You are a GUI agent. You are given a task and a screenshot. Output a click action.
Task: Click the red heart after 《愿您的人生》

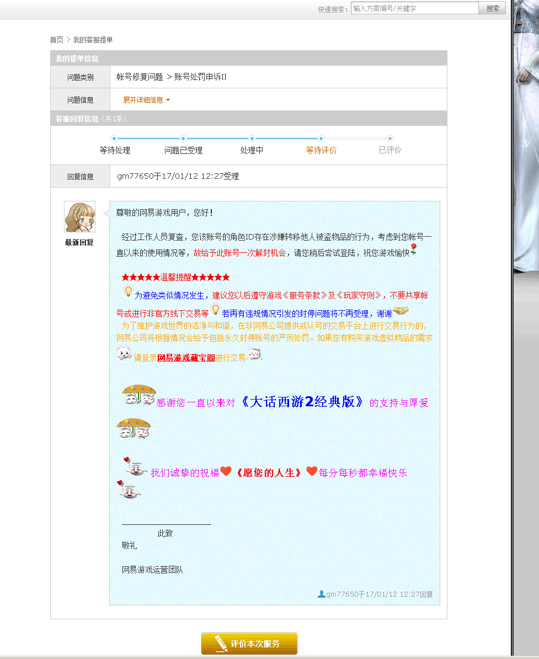312,471
